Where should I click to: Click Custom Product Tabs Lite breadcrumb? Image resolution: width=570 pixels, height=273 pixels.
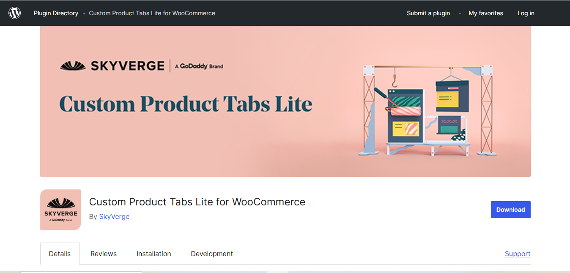pyautogui.click(x=152, y=13)
